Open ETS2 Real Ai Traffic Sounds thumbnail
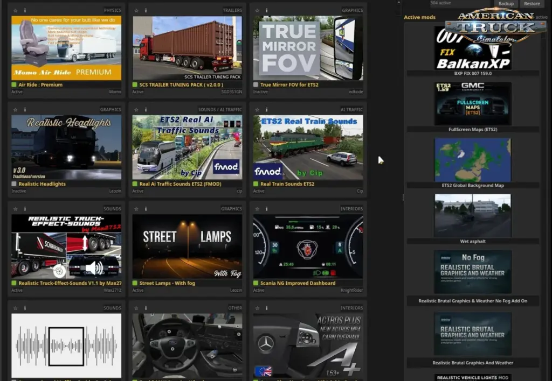Viewport: 552px width, 381px height. [x=187, y=147]
